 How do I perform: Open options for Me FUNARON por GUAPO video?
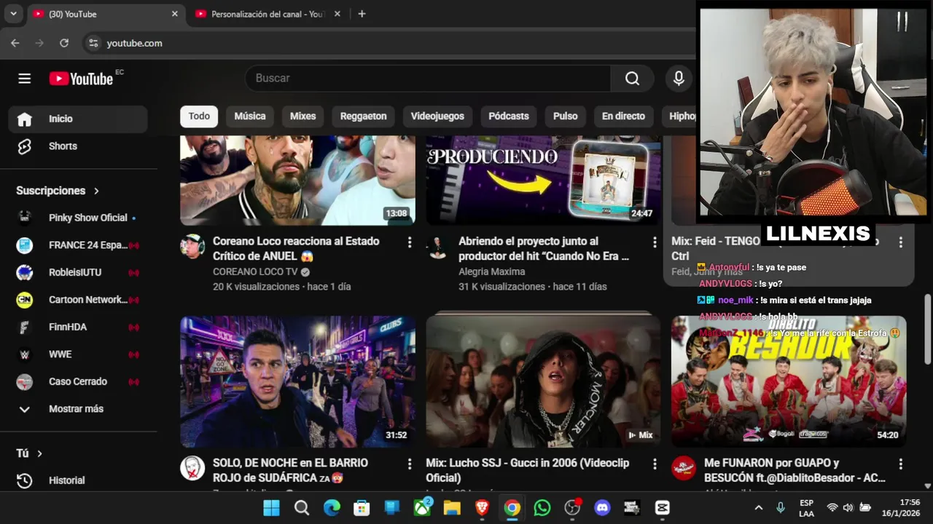click(900, 464)
